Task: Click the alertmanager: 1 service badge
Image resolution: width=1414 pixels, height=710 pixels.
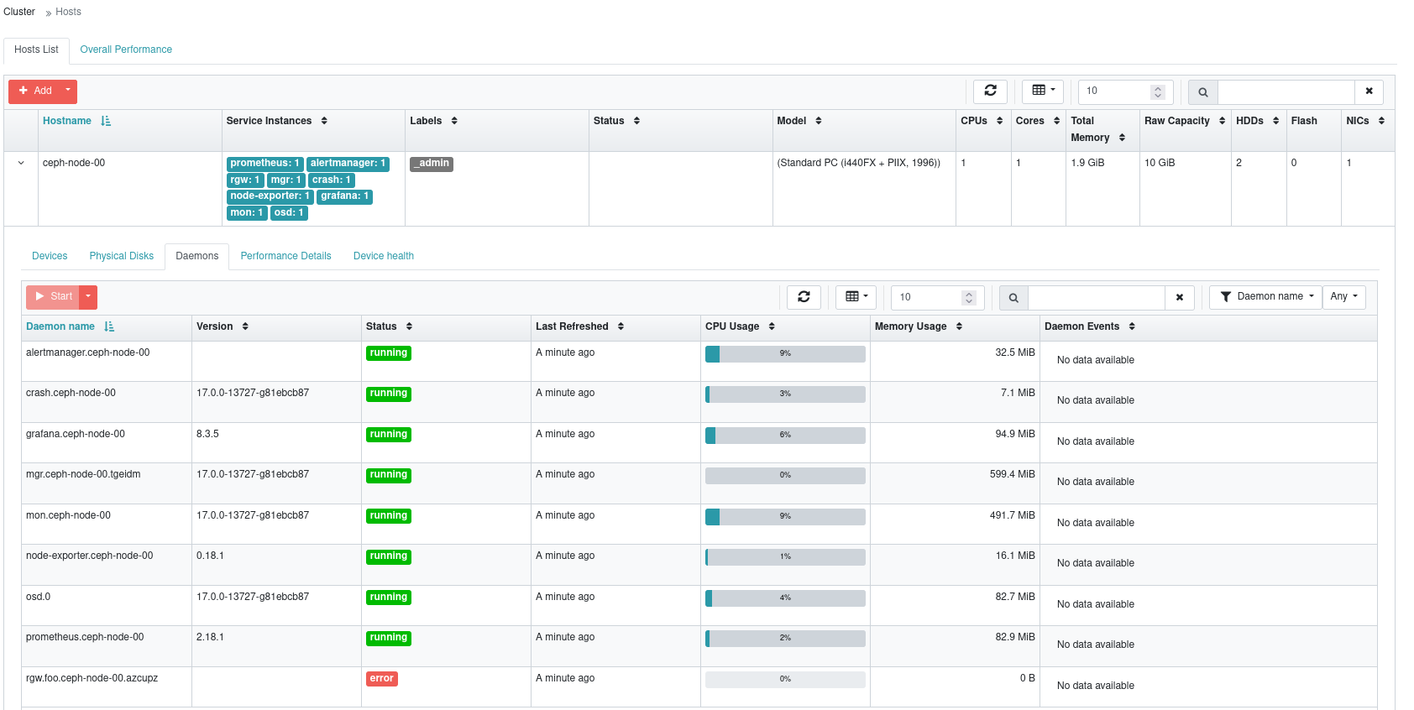Action: (x=348, y=164)
